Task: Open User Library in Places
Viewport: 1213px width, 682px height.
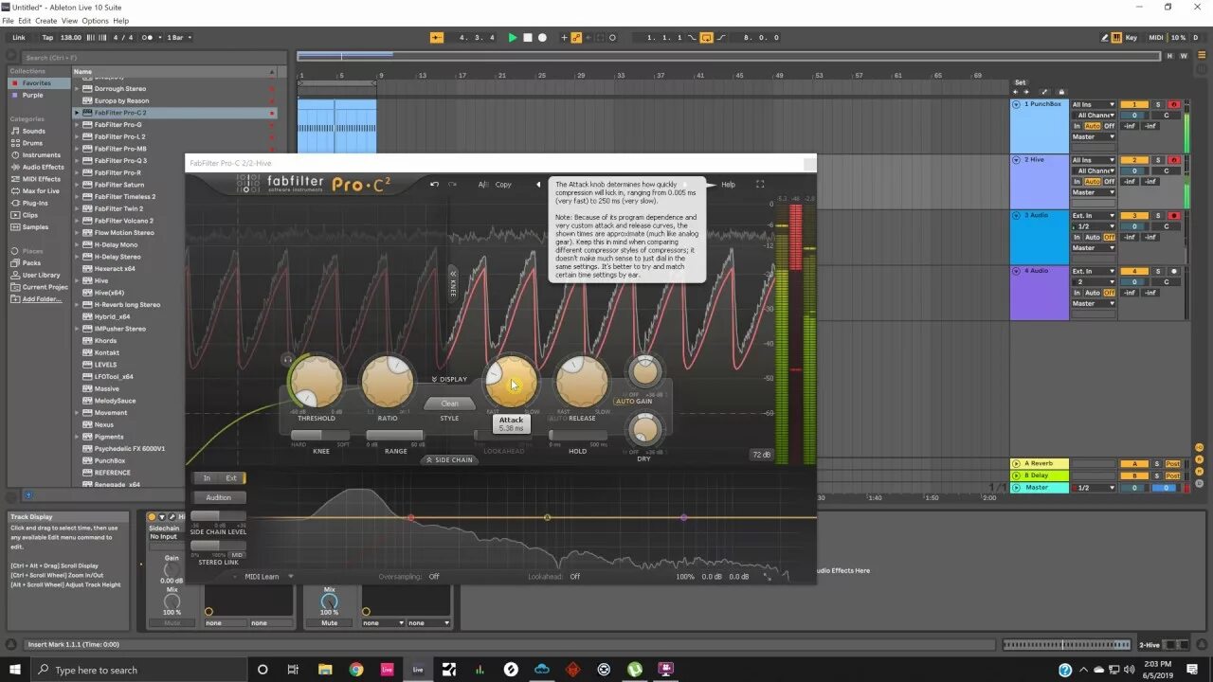Action: pyautogui.click(x=41, y=275)
